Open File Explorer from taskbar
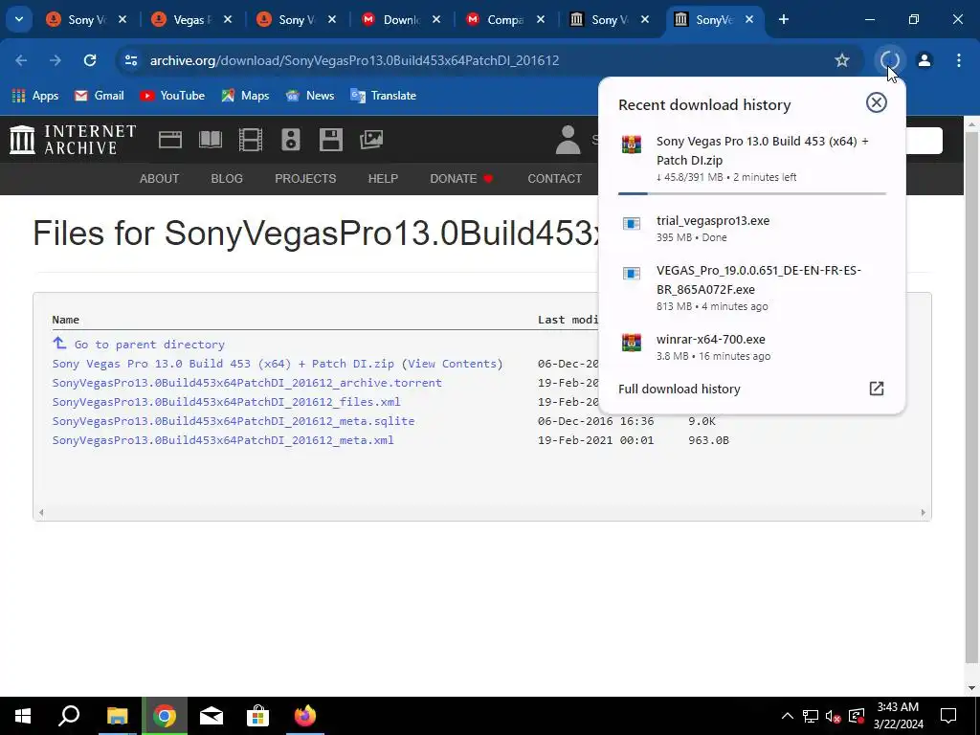This screenshot has height=735, width=980. [x=117, y=716]
